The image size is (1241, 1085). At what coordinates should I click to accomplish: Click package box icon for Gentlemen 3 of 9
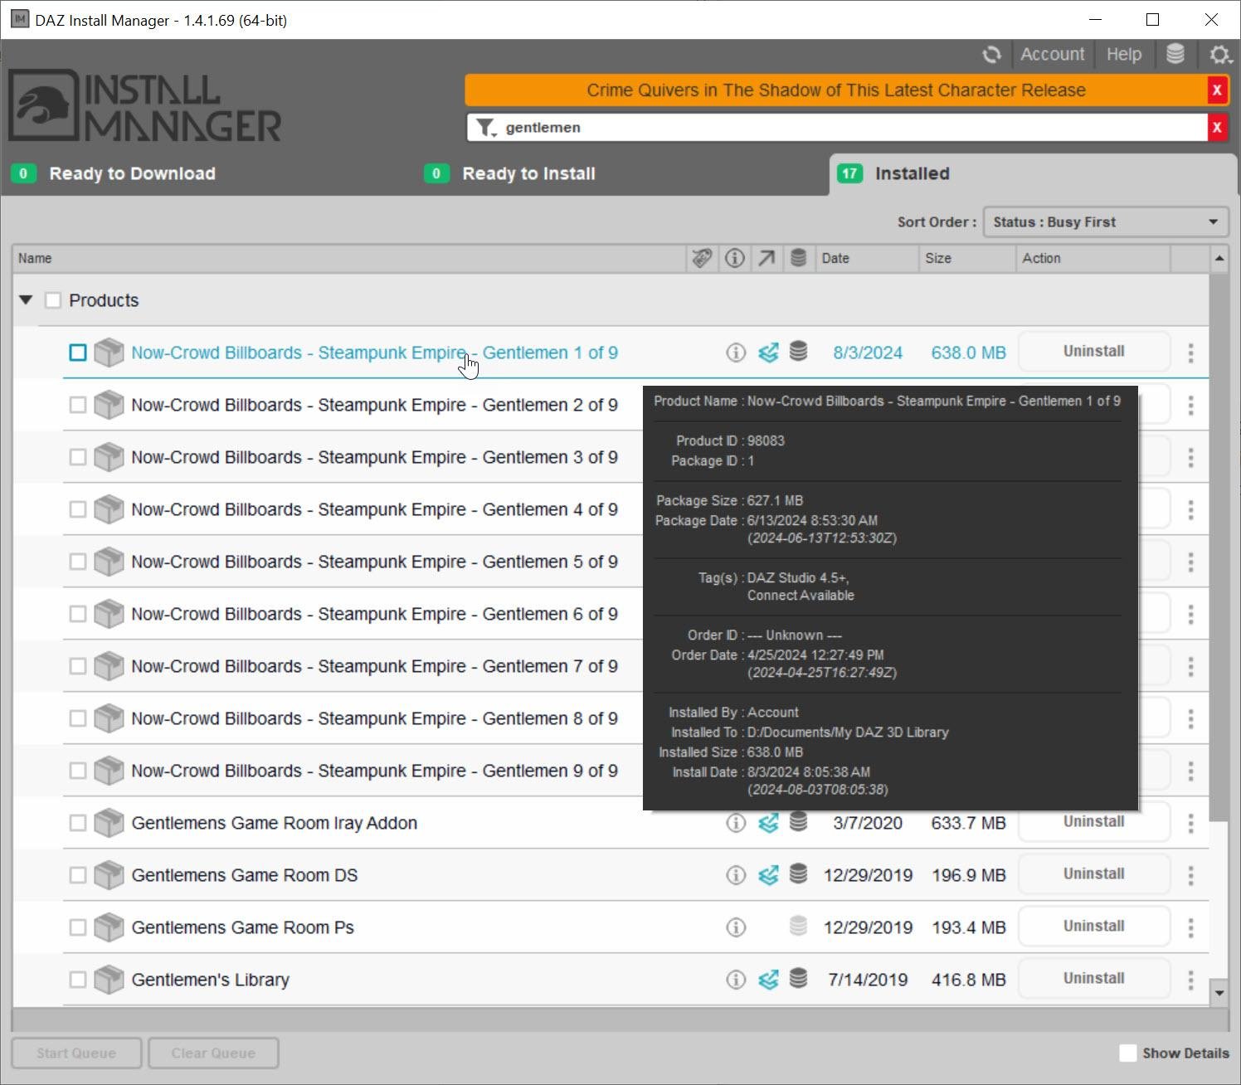pos(109,457)
